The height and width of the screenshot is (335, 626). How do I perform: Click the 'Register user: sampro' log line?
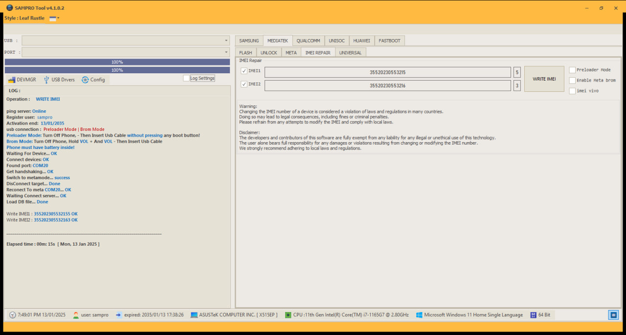pyautogui.click(x=29, y=117)
